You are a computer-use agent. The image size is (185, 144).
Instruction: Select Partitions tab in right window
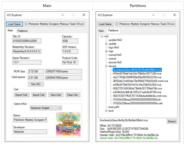[x=113, y=31]
